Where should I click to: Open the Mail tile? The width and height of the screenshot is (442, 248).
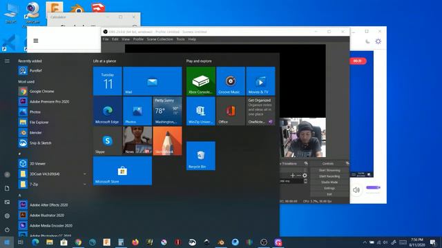click(x=152, y=81)
